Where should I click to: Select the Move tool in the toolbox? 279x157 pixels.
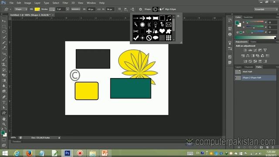click(4, 21)
